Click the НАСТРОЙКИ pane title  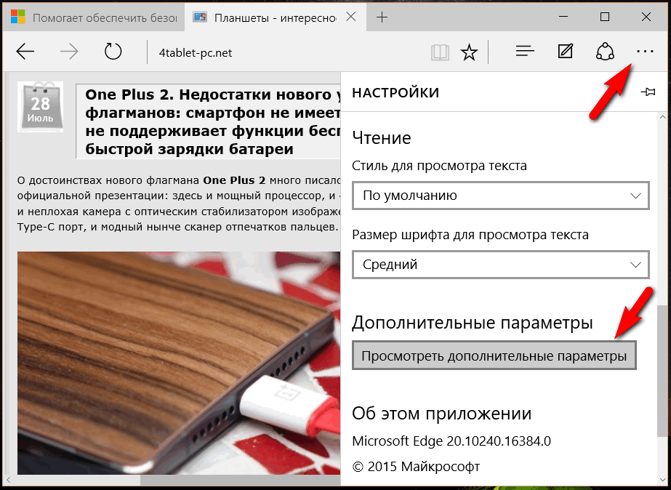click(x=395, y=92)
